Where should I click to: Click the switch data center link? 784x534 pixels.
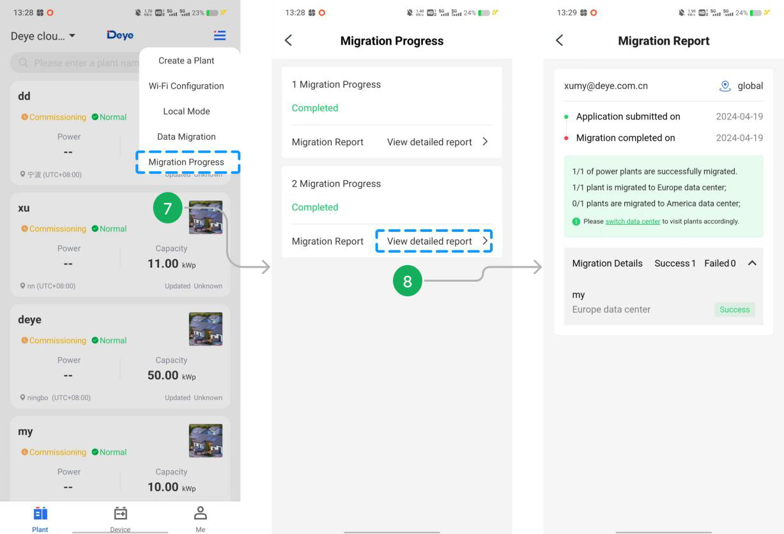point(633,222)
